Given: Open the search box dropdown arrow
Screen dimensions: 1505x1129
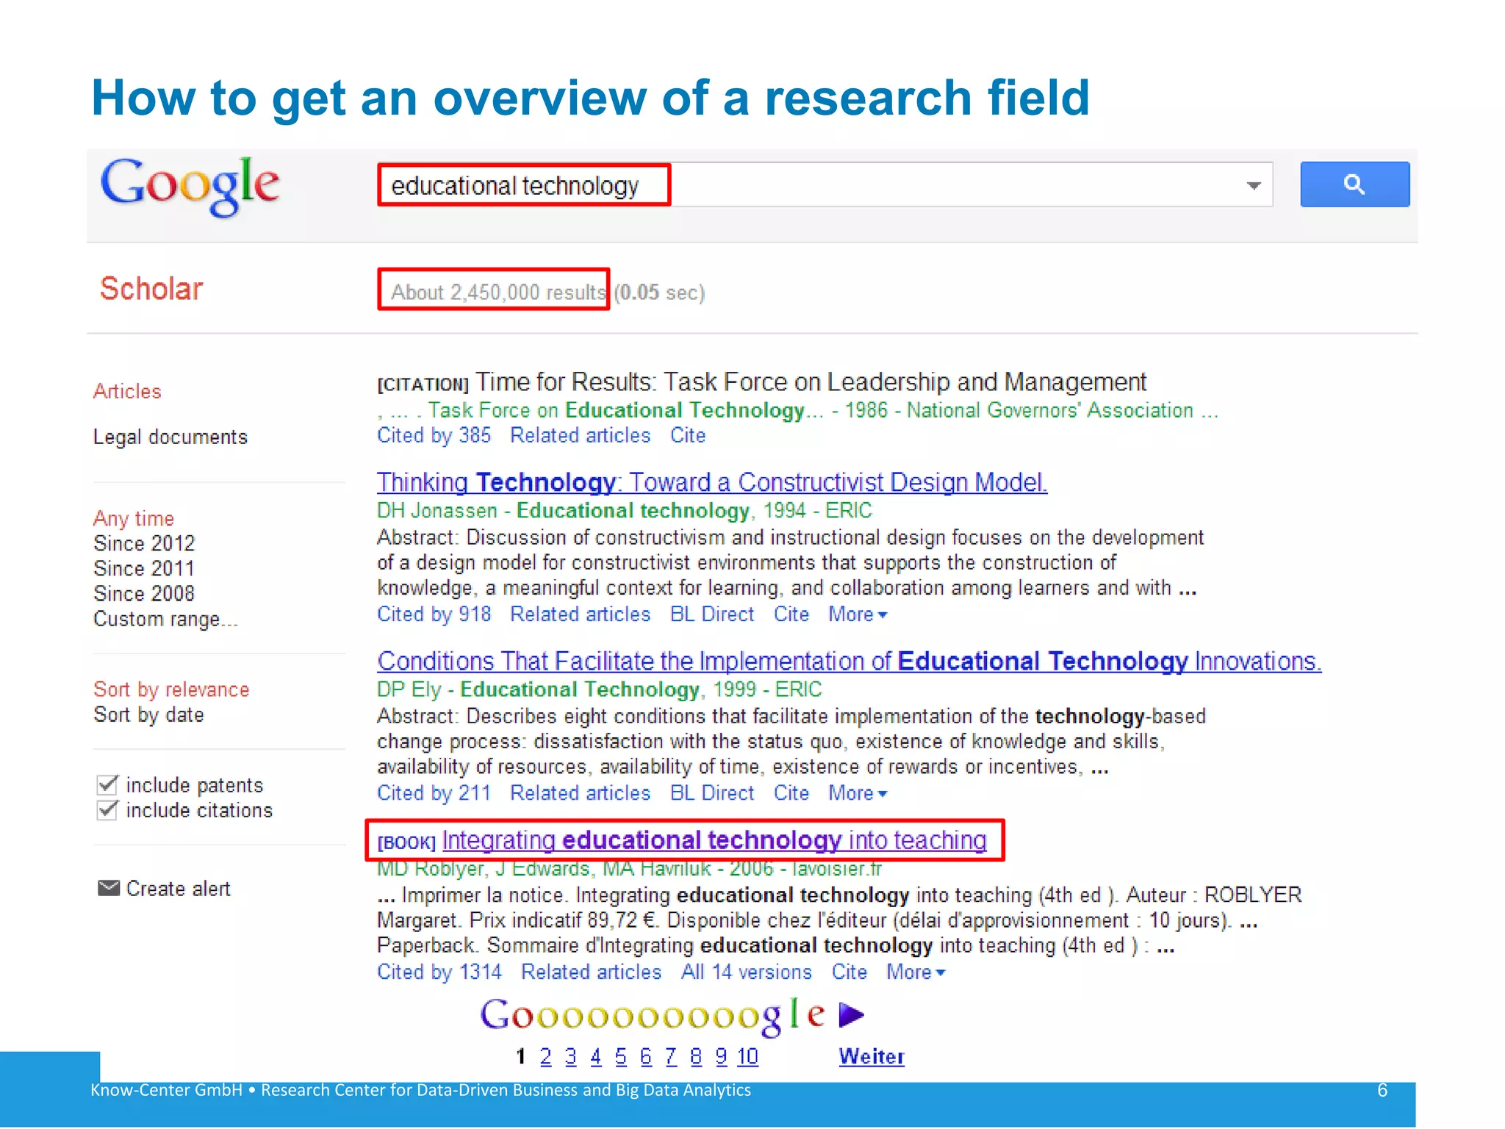Looking at the screenshot, I should 1254,185.
